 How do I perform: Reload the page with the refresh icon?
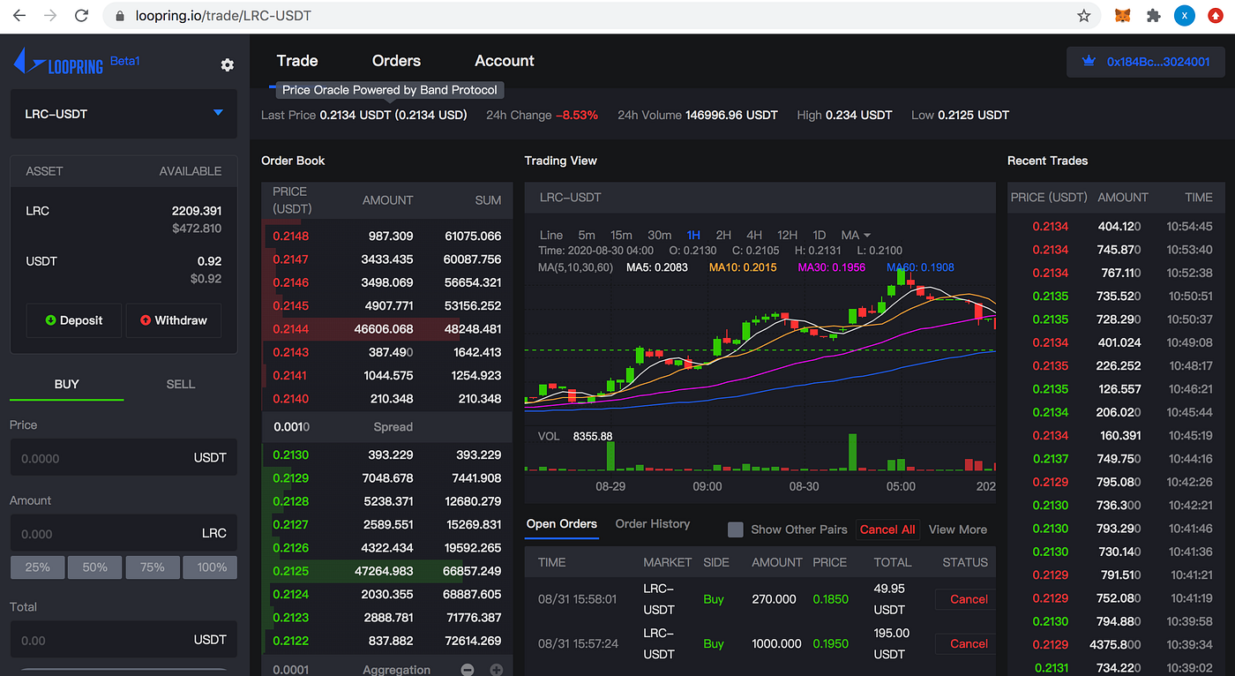click(81, 16)
